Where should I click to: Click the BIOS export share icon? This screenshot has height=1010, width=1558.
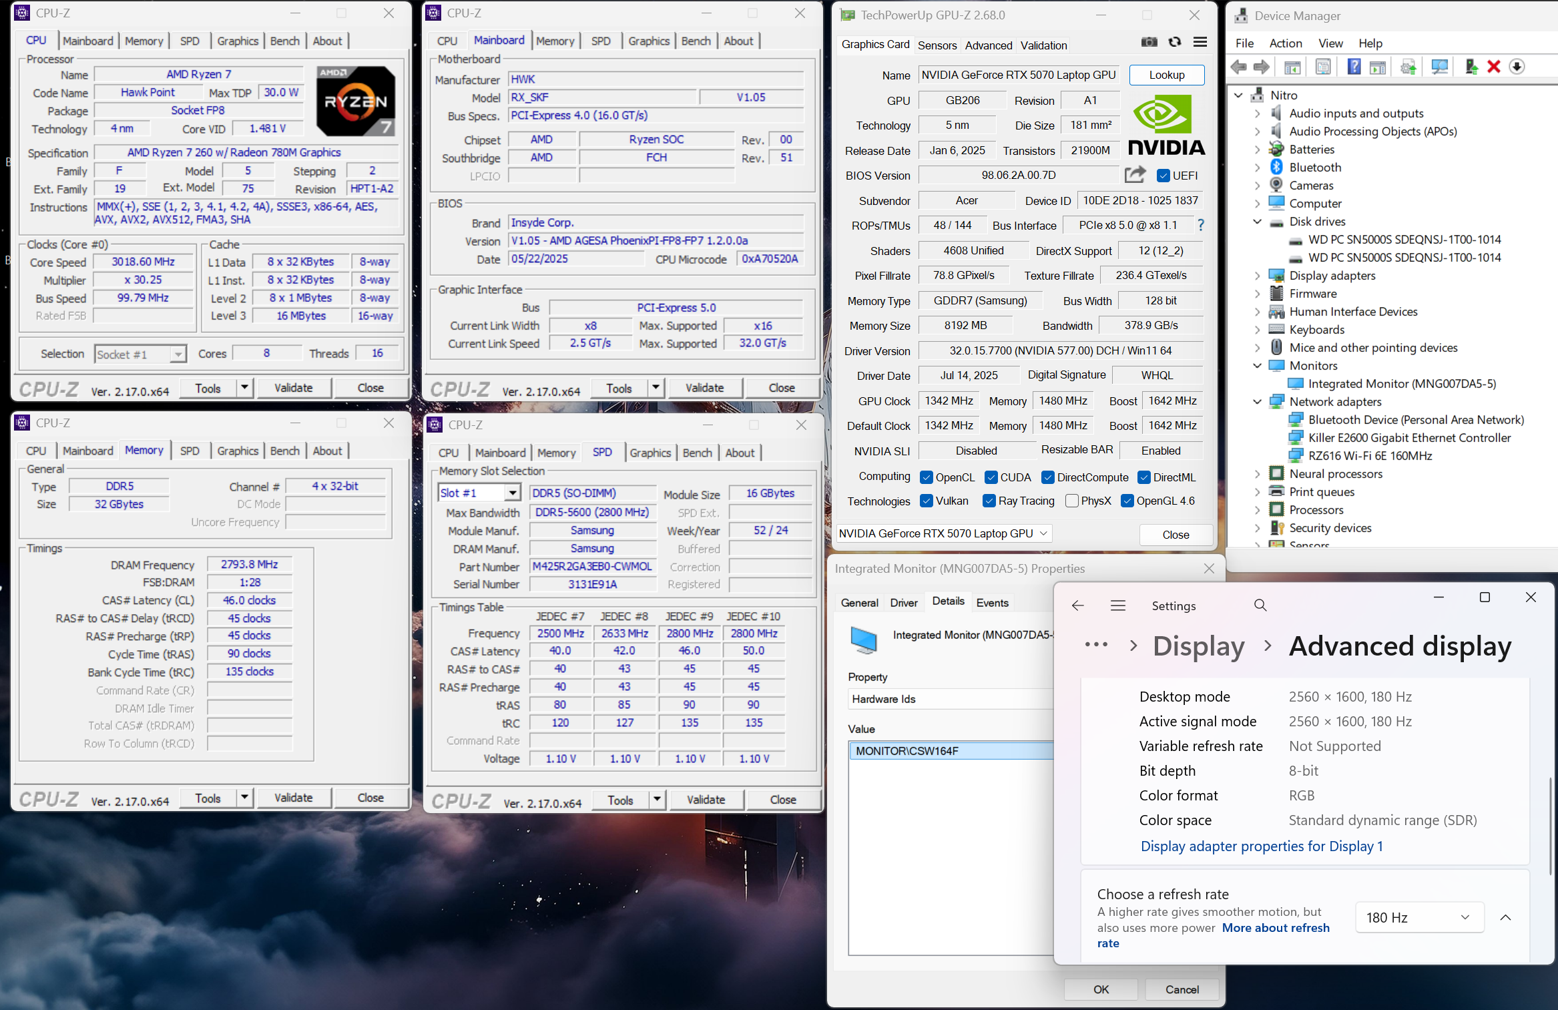(x=1135, y=175)
